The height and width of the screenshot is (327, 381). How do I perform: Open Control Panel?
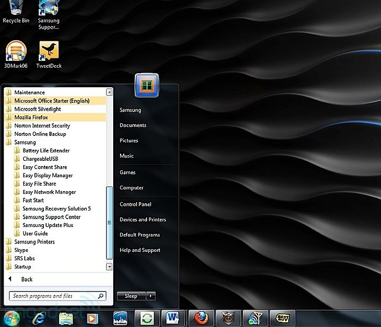(135, 204)
